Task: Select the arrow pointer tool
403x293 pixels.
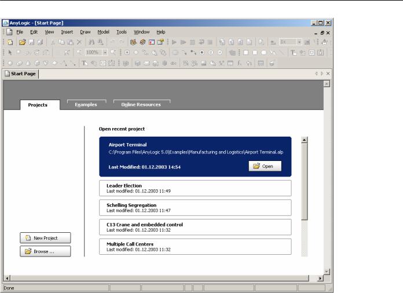Action: click(10, 53)
